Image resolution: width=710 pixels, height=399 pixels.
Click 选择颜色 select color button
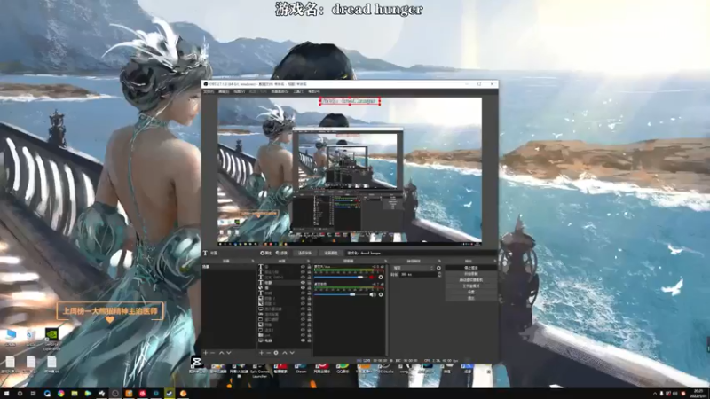click(x=331, y=253)
